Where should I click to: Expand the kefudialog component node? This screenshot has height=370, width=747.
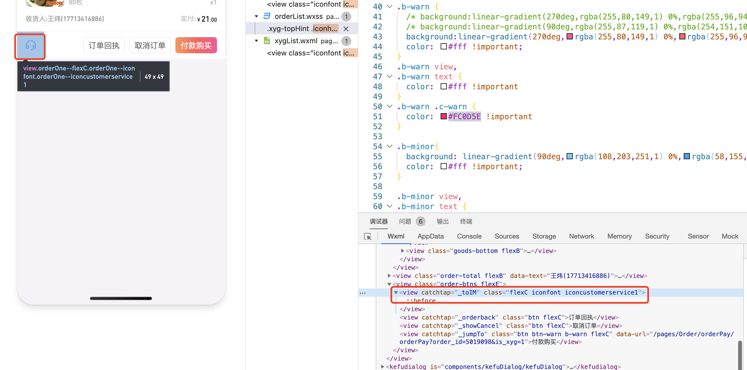[382, 366]
